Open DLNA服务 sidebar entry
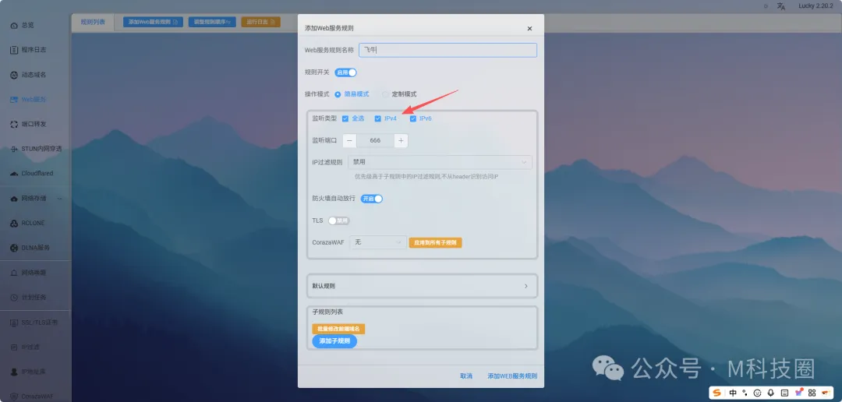The image size is (842, 402). click(x=30, y=248)
